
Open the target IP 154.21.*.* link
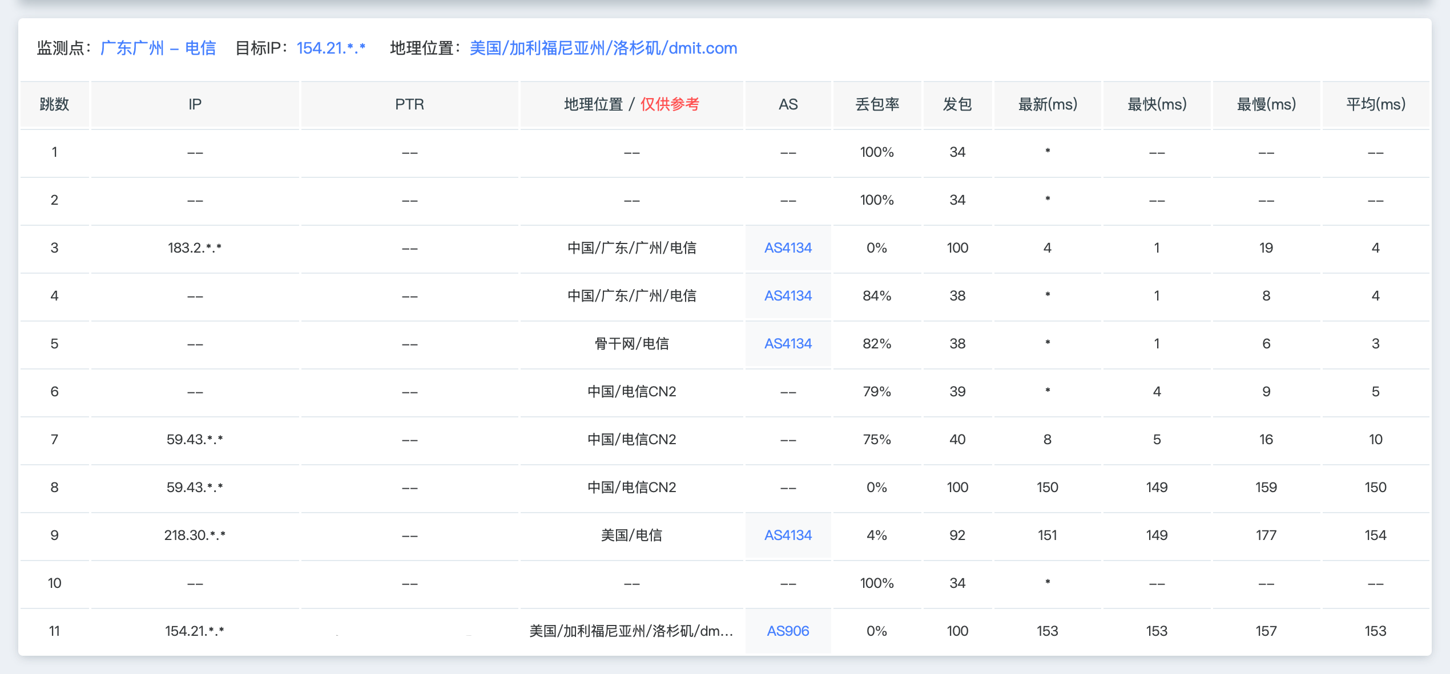pos(331,48)
